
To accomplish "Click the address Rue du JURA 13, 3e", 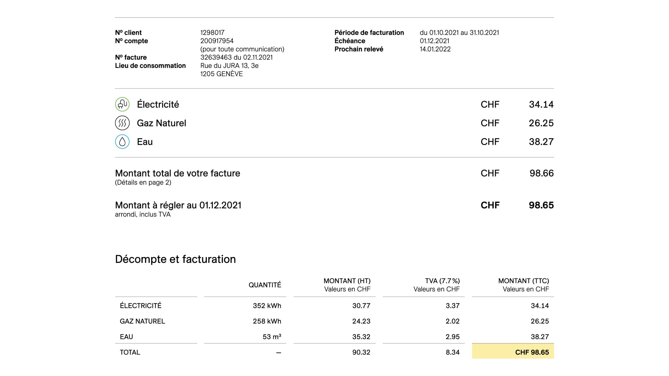I will click(x=229, y=66).
